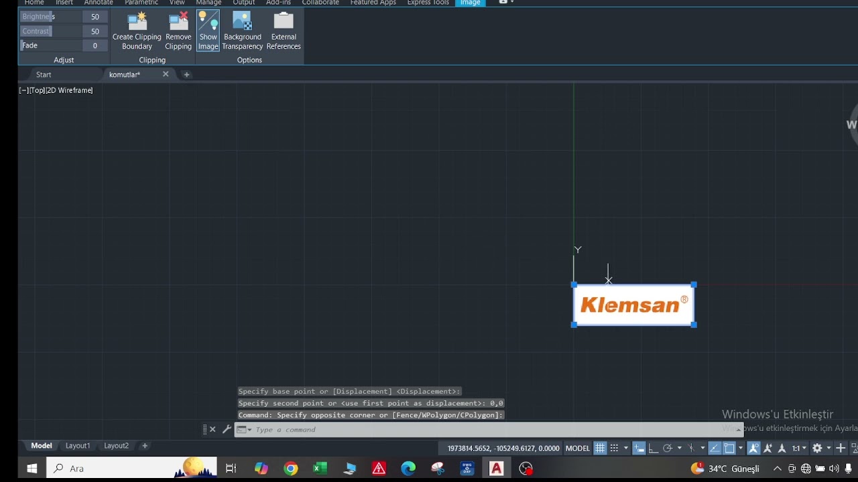Toggle Background Transparency for the image
The image size is (858, 482).
242,31
